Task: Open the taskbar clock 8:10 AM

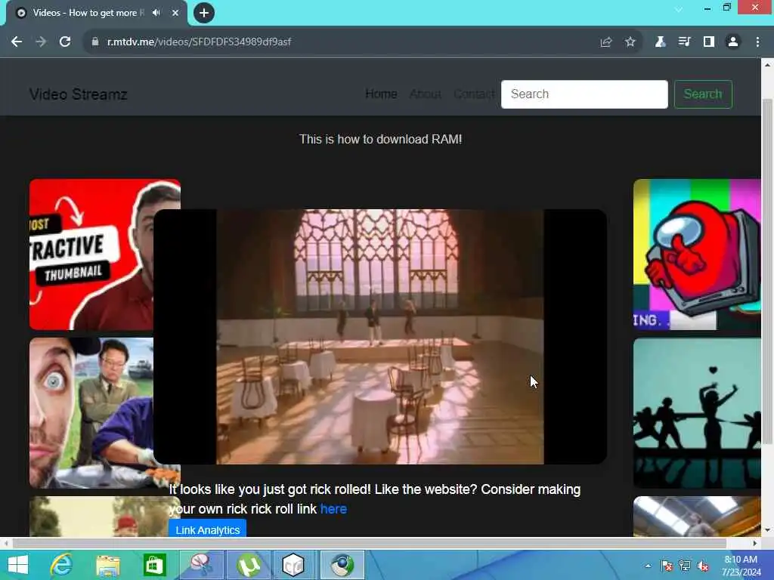Action: pyautogui.click(x=741, y=565)
